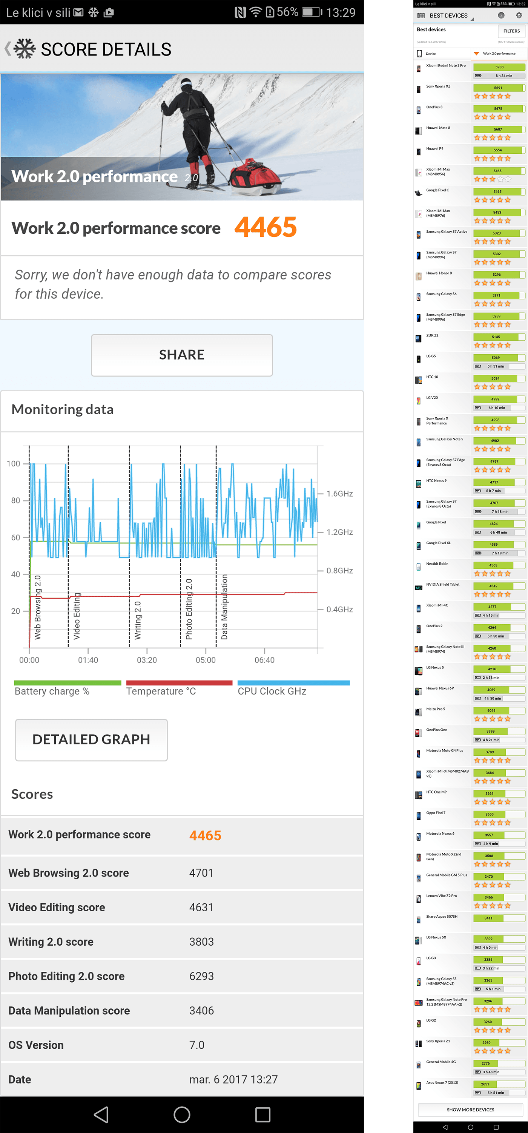Open the Huawei Mate 8 entry

point(470,133)
